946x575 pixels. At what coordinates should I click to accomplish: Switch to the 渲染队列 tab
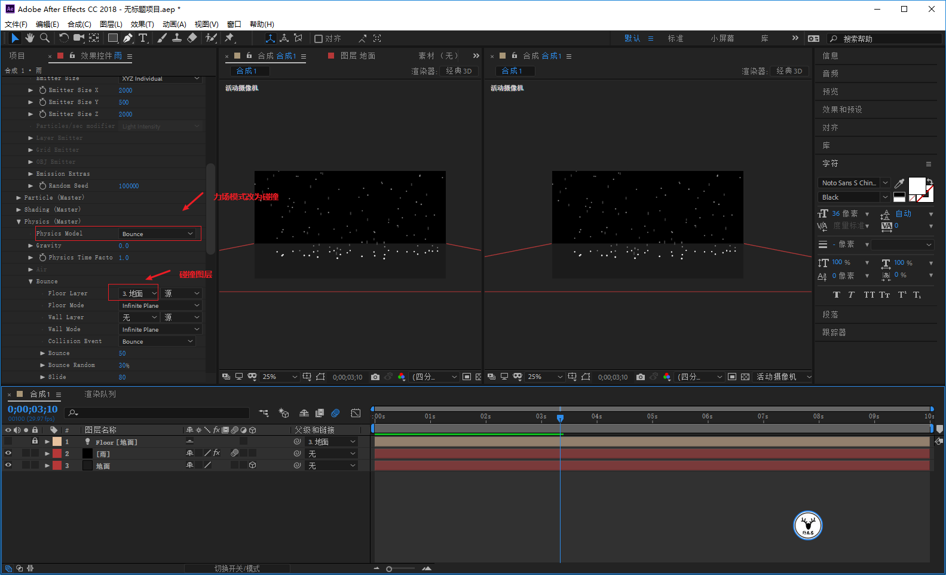(x=100, y=394)
